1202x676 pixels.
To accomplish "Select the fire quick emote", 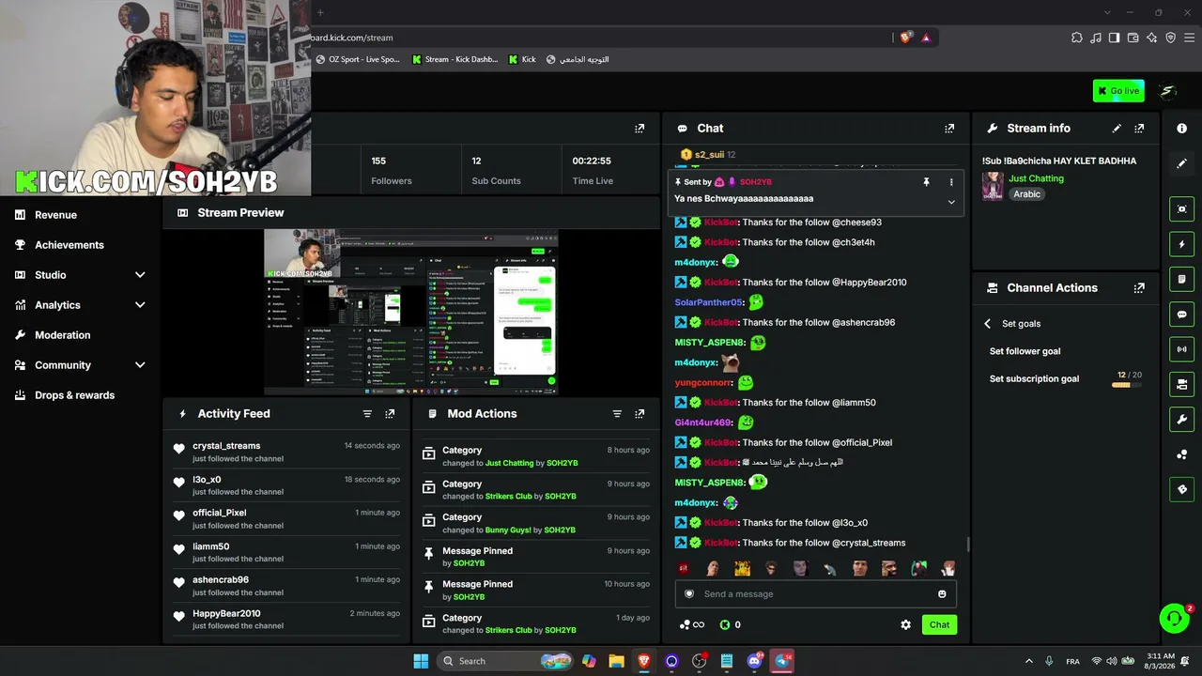I will coord(742,568).
